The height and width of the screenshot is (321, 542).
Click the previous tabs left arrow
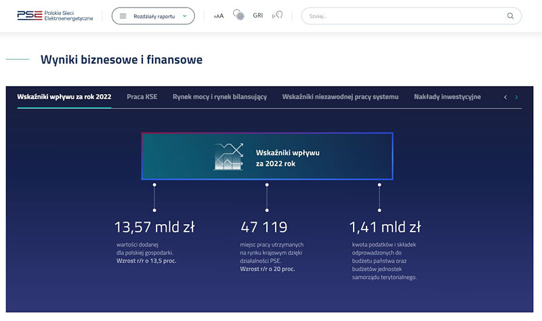(x=505, y=97)
